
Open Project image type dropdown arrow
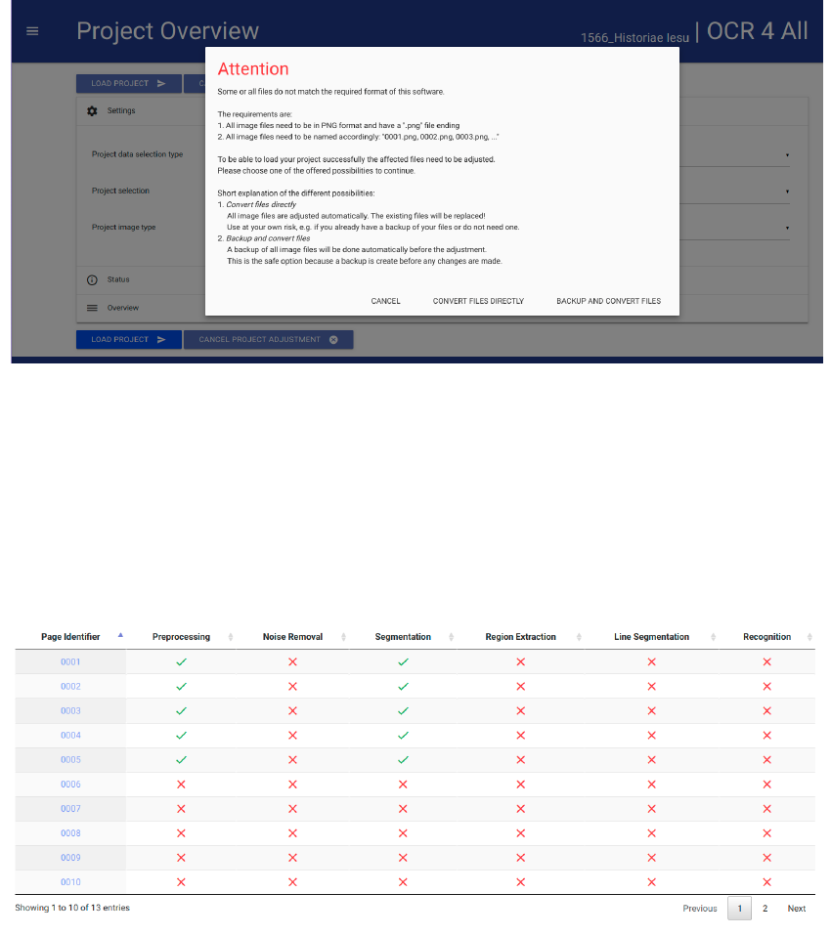[787, 228]
